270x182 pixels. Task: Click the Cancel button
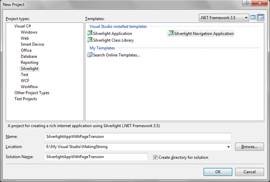(249, 172)
